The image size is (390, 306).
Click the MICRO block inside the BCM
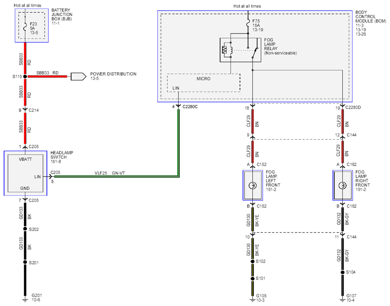click(x=204, y=83)
